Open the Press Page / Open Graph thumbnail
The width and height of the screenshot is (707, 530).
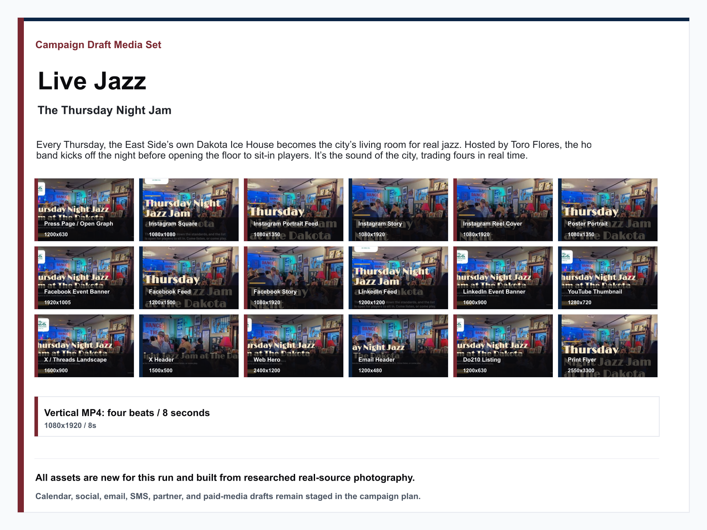click(x=84, y=210)
